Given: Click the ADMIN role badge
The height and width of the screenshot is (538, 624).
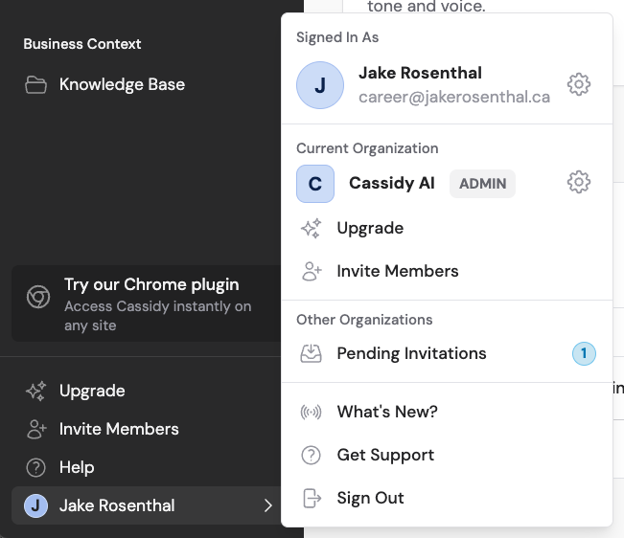Looking at the screenshot, I should coord(482,184).
